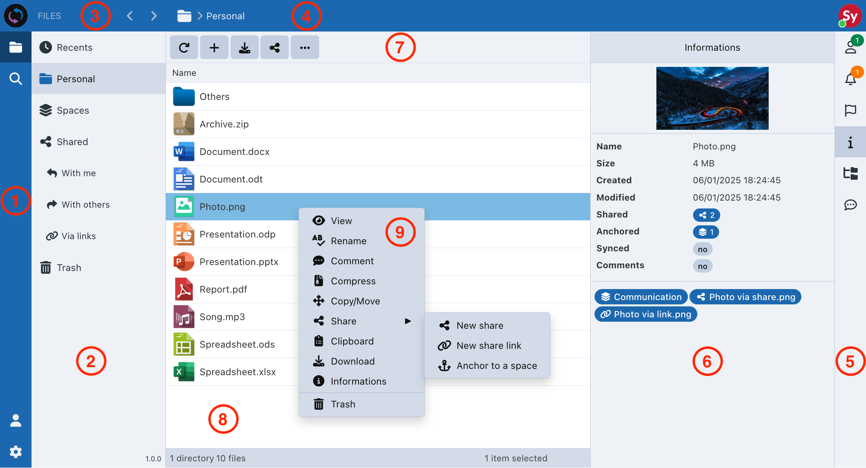Viewport: 866px width, 468px height.
Task: Select Rename in the context menu
Action: [349, 241]
